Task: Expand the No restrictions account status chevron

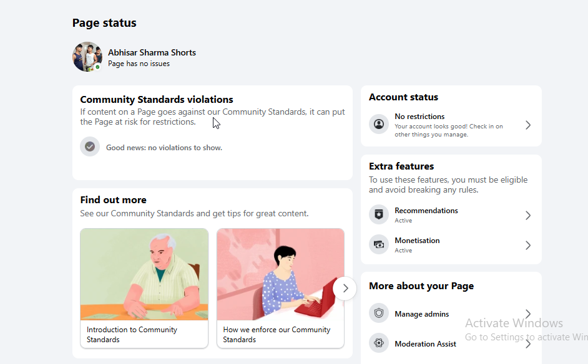Action: [x=528, y=125]
